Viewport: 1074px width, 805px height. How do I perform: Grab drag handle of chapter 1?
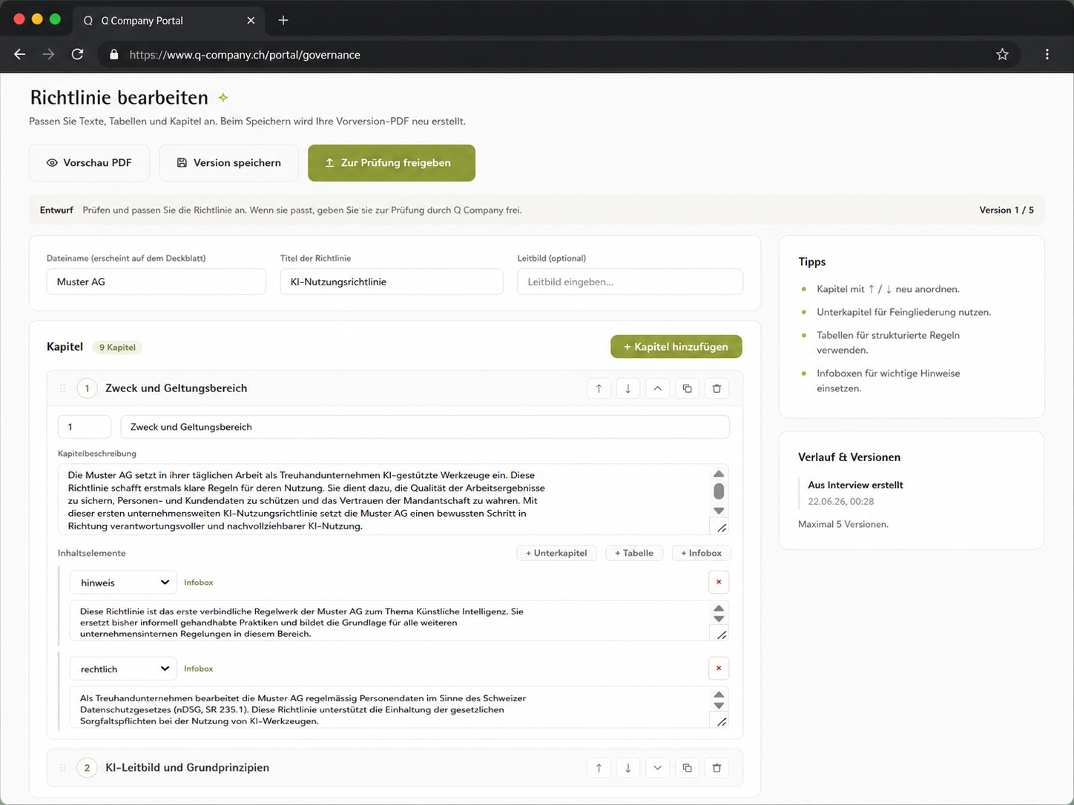pyautogui.click(x=62, y=388)
